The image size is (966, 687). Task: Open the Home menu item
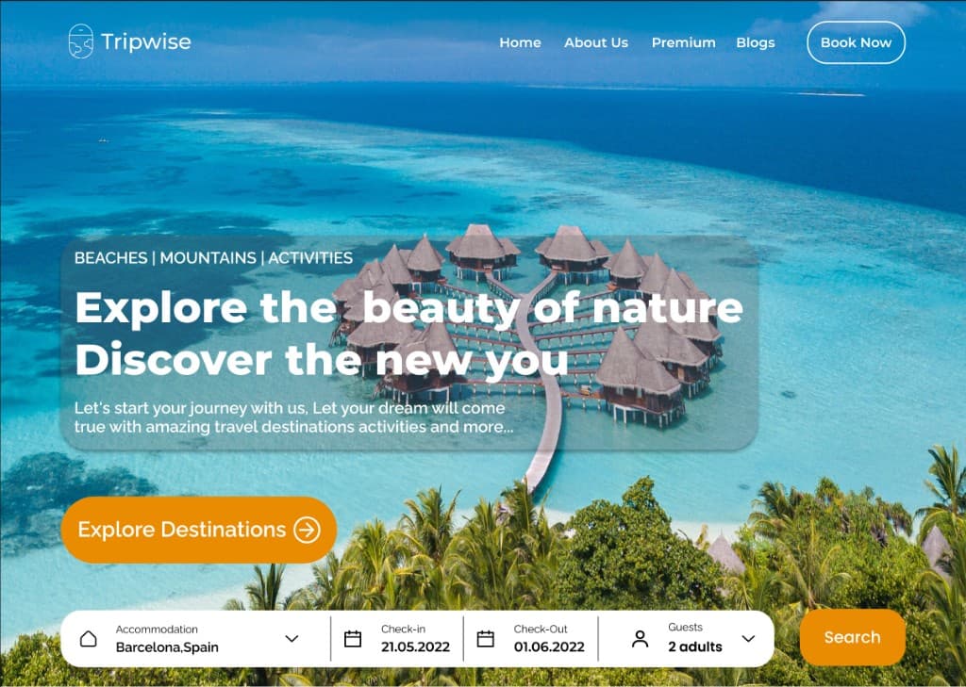(520, 42)
